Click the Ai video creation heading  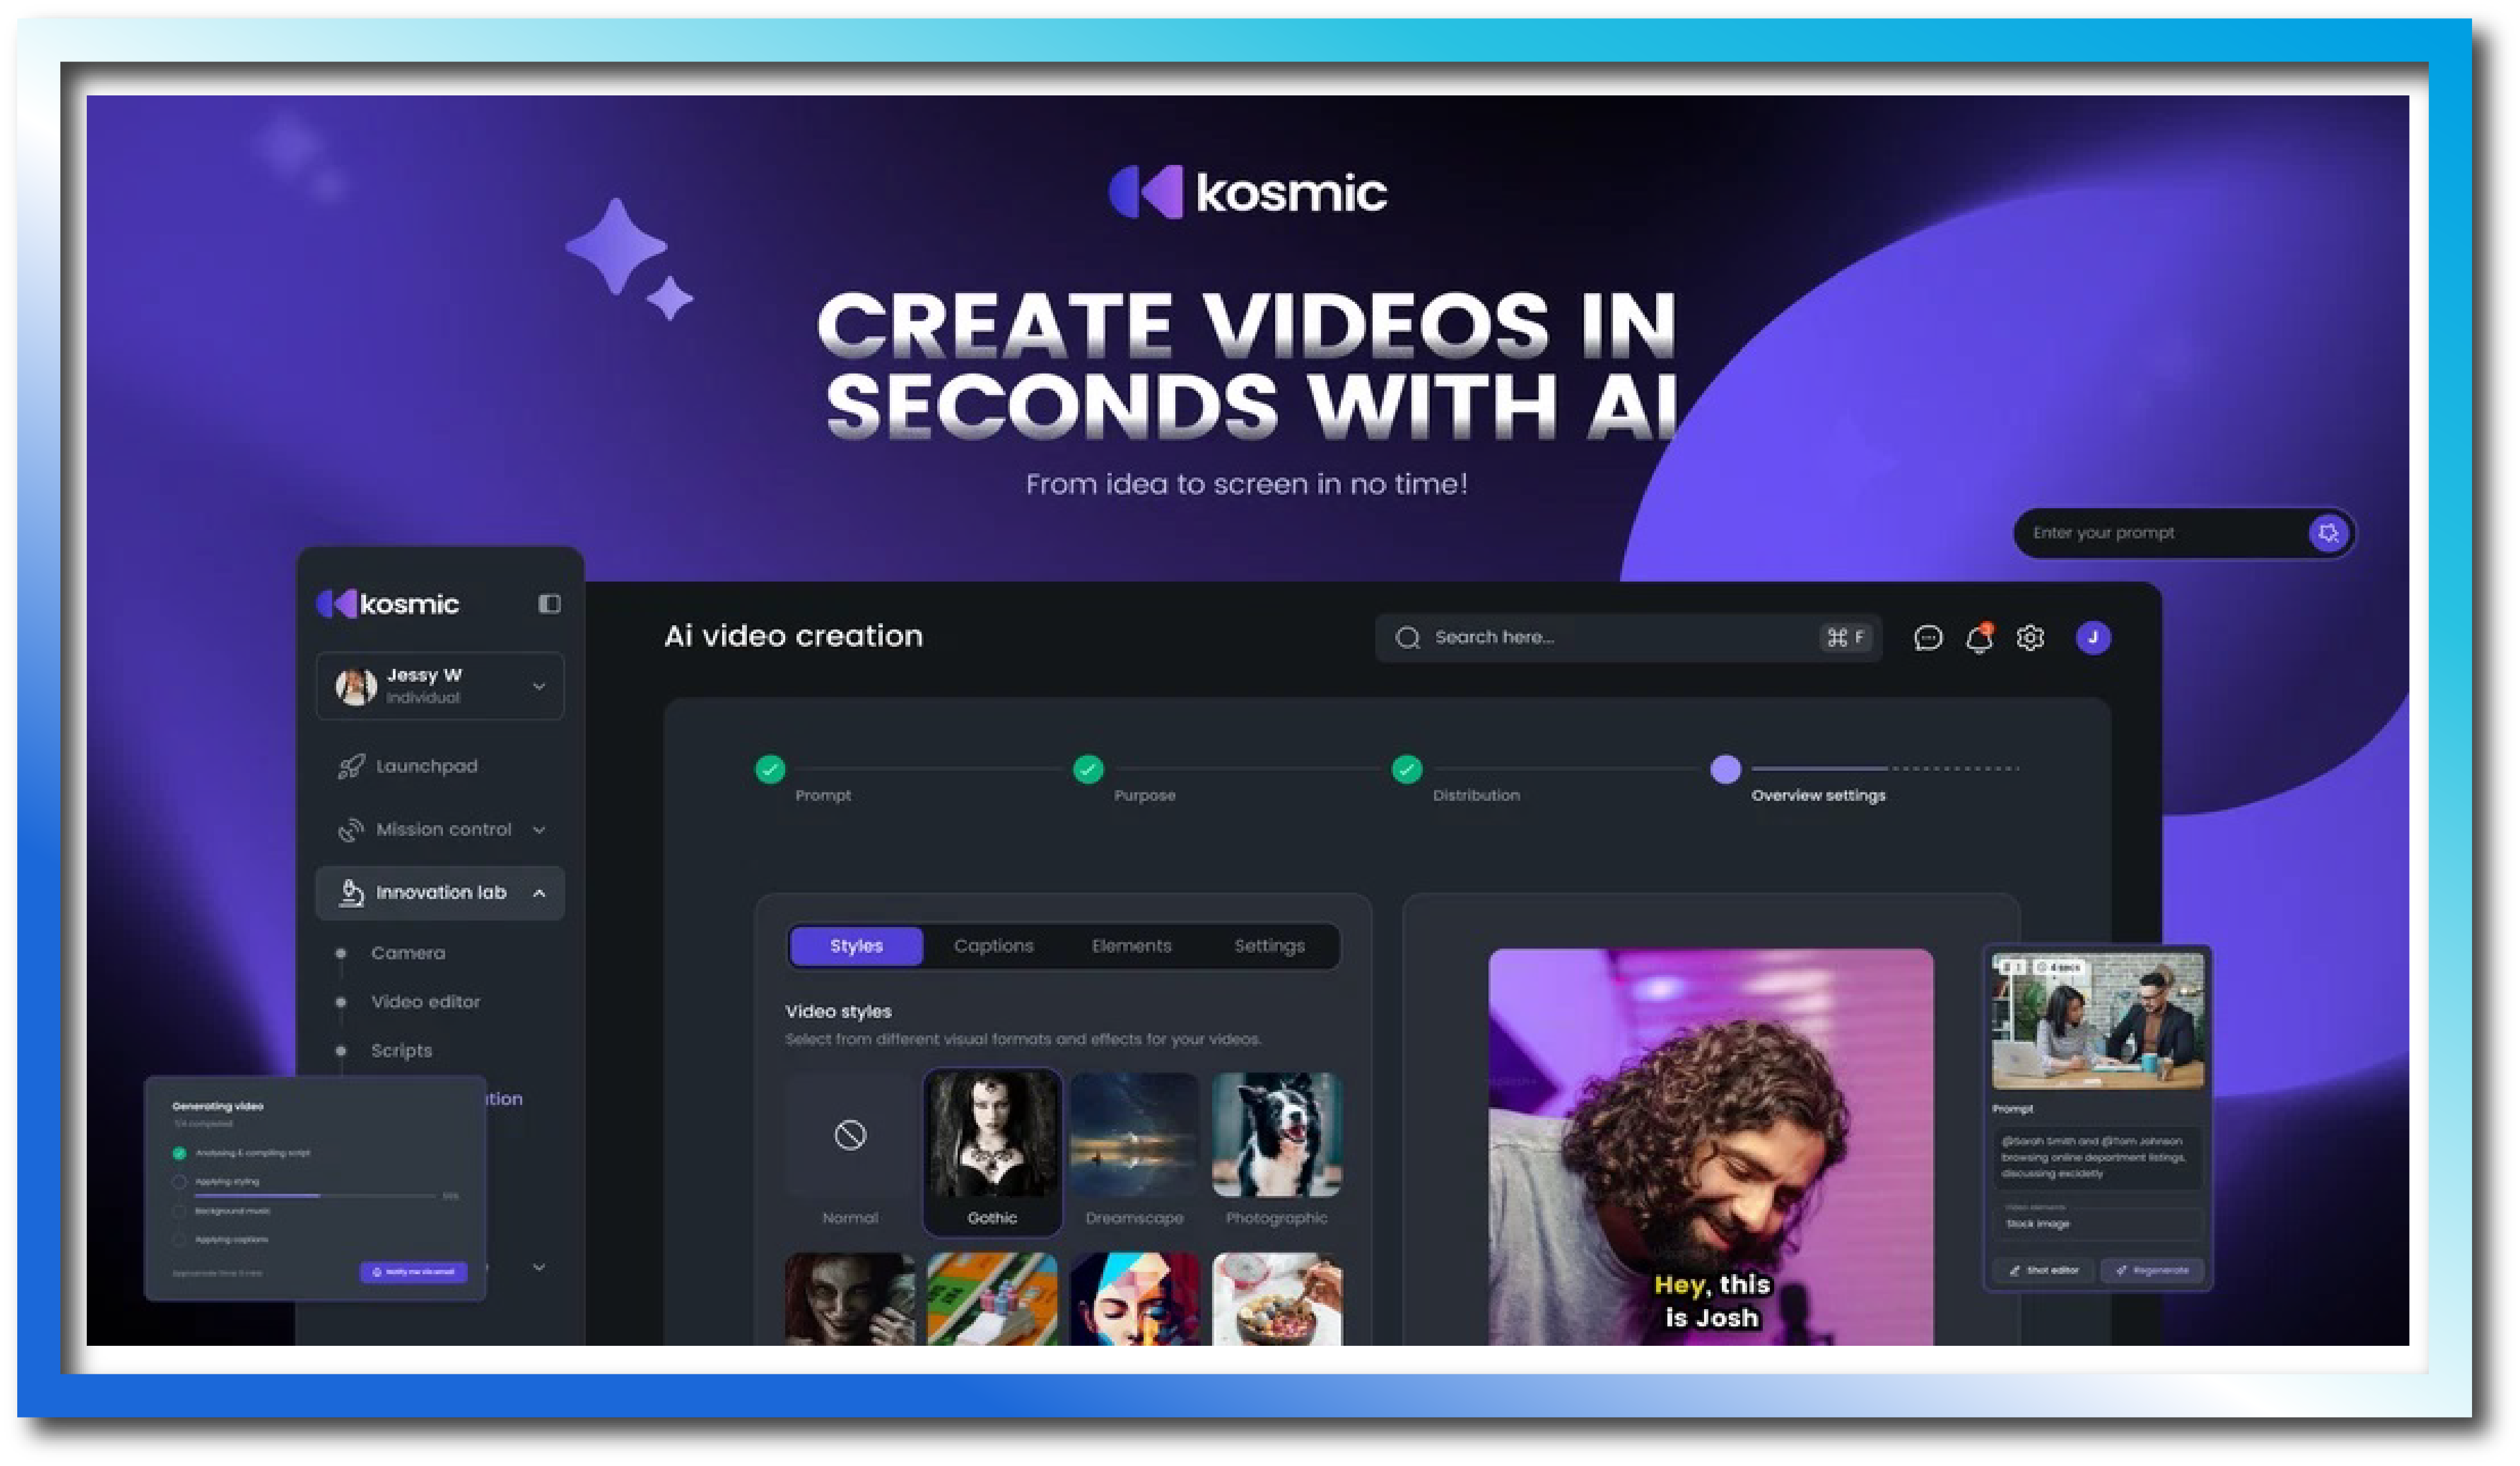(x=793, y=636)
